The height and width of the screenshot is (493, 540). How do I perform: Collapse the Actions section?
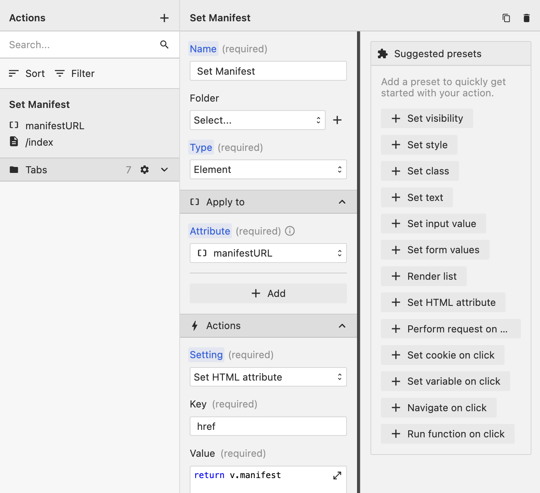point(342,326)
